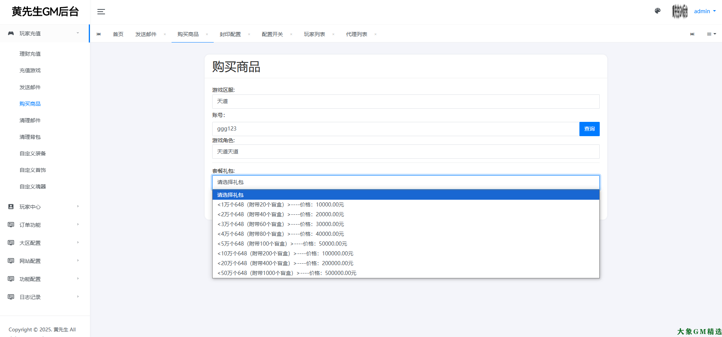Expand the 网站配置 menu chevron
This screenshot has height=337, width=722.
tap(78, 261)
